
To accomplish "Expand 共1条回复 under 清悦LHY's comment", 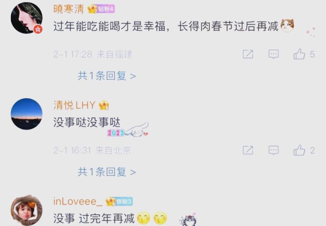I will pos(106,172).
